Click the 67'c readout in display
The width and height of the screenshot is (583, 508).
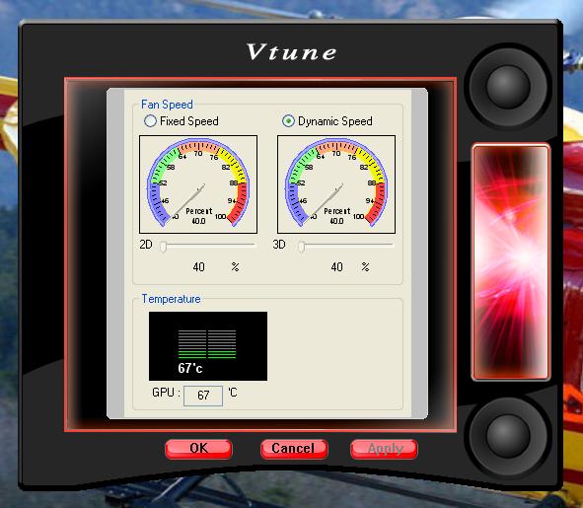(190, 368)
